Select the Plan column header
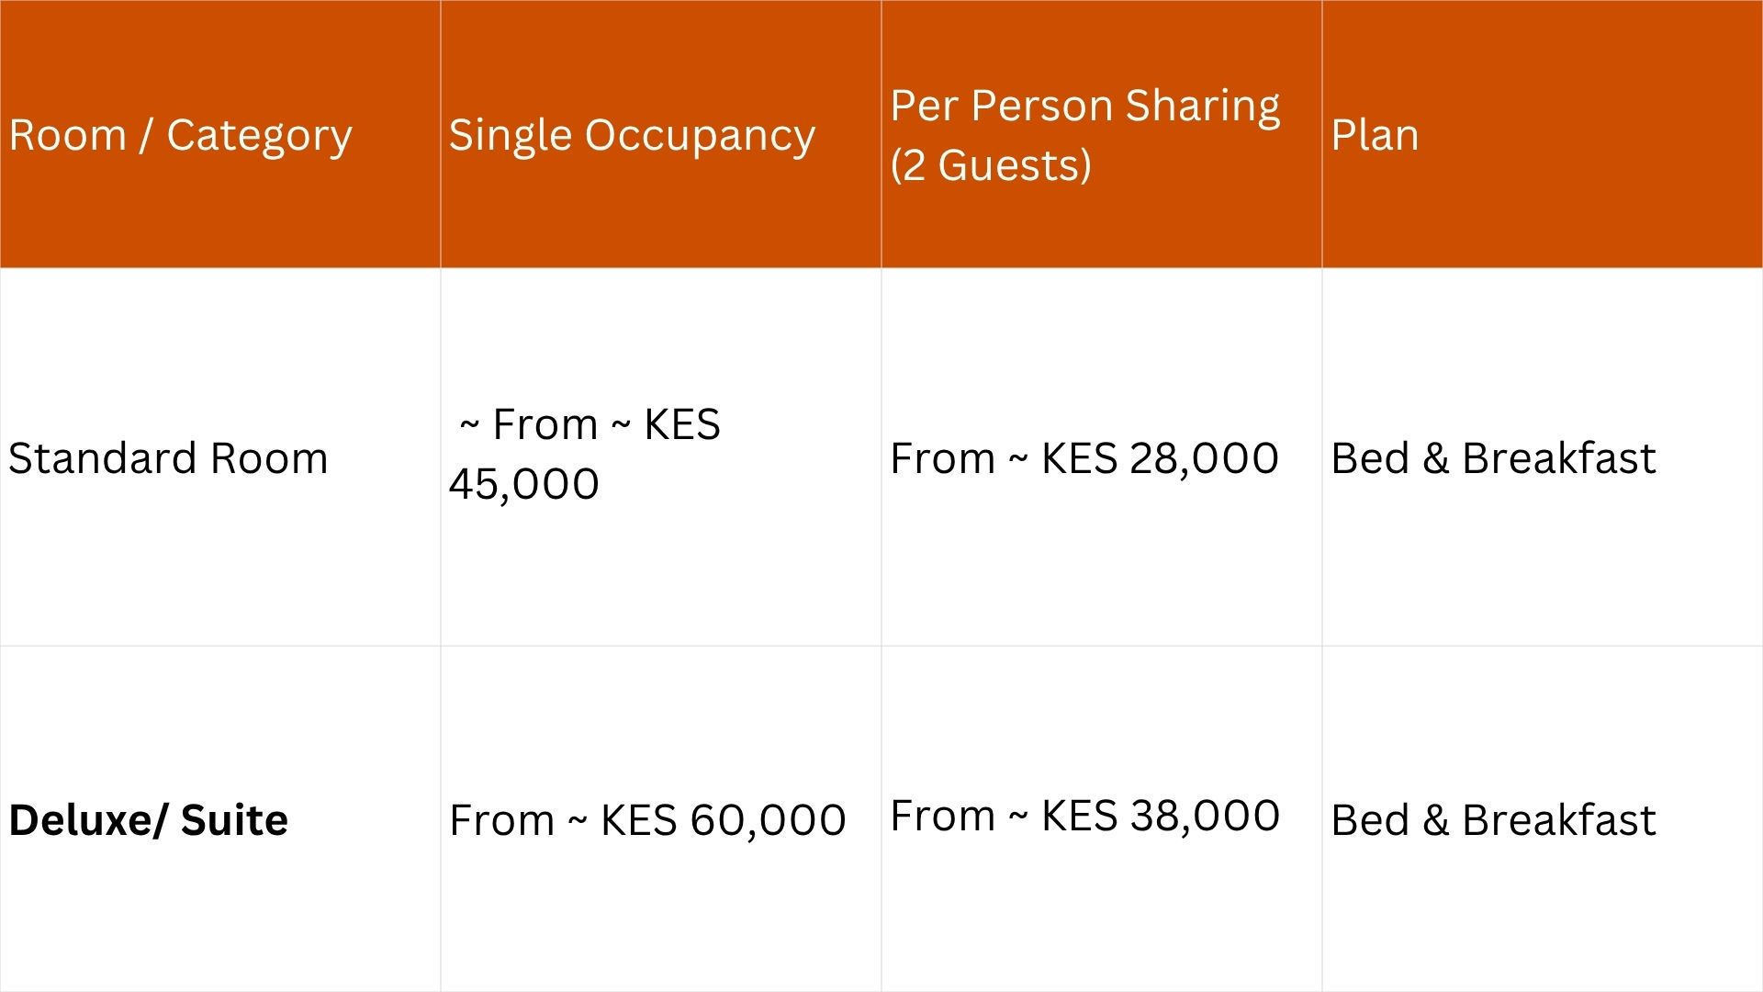 [1375, 135]
